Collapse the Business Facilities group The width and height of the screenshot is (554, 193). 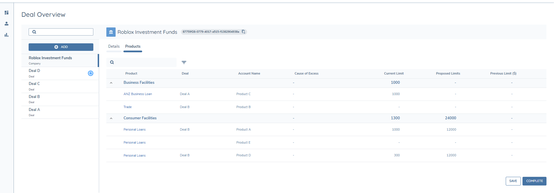[111, 83]
